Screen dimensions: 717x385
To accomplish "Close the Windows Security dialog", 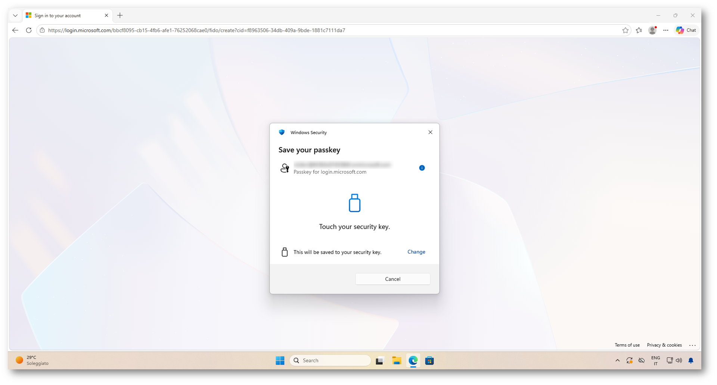I will (x=430, y=132).
